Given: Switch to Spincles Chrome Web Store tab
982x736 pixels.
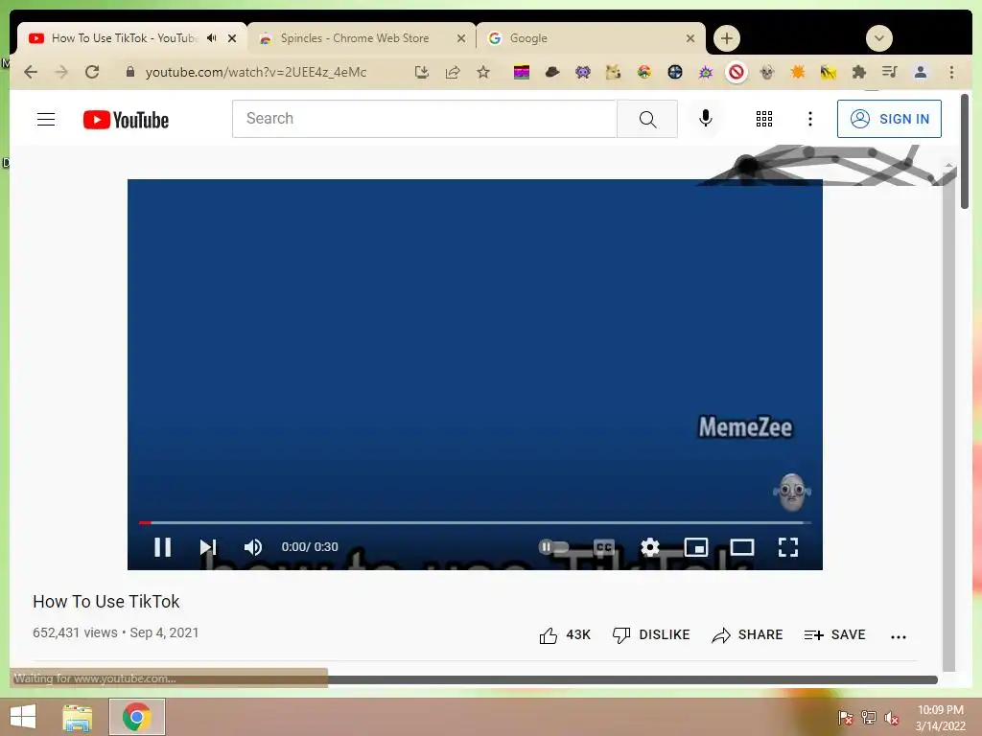Looking at the screenshot, I should tap(355, 38).
